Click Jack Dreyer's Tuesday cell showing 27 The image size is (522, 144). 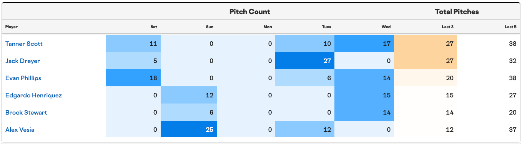(305, 61)
